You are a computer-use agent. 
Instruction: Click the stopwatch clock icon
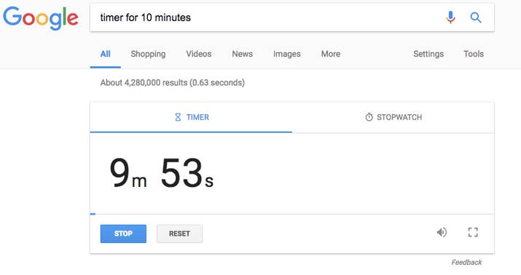tap(369, 117)
